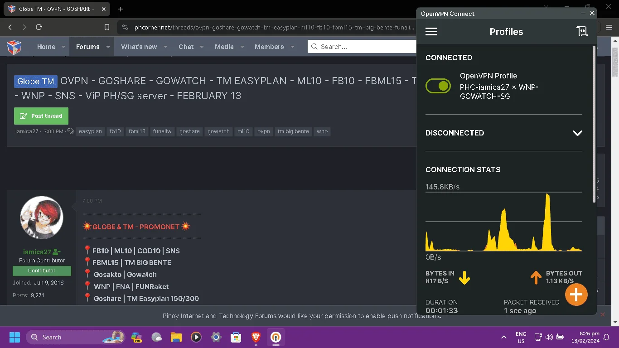The width and height of the screenshot is (619, 348).
Task: Close the Globe TM browser tab
Action: 103,9
